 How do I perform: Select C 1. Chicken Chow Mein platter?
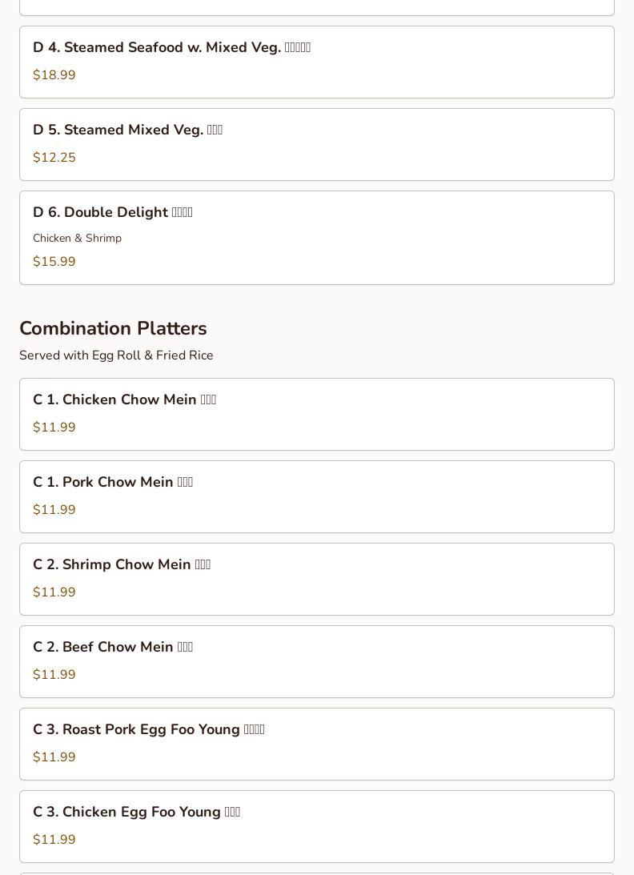[x=317, y=414]
